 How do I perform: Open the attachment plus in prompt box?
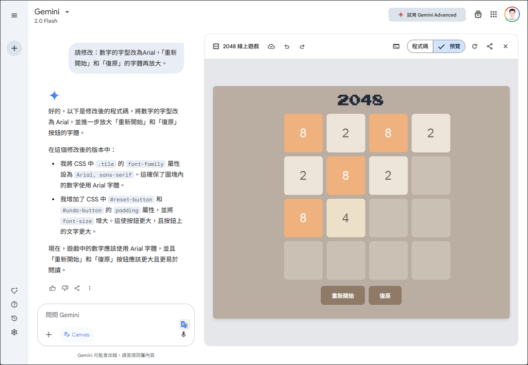coord(49,335)
